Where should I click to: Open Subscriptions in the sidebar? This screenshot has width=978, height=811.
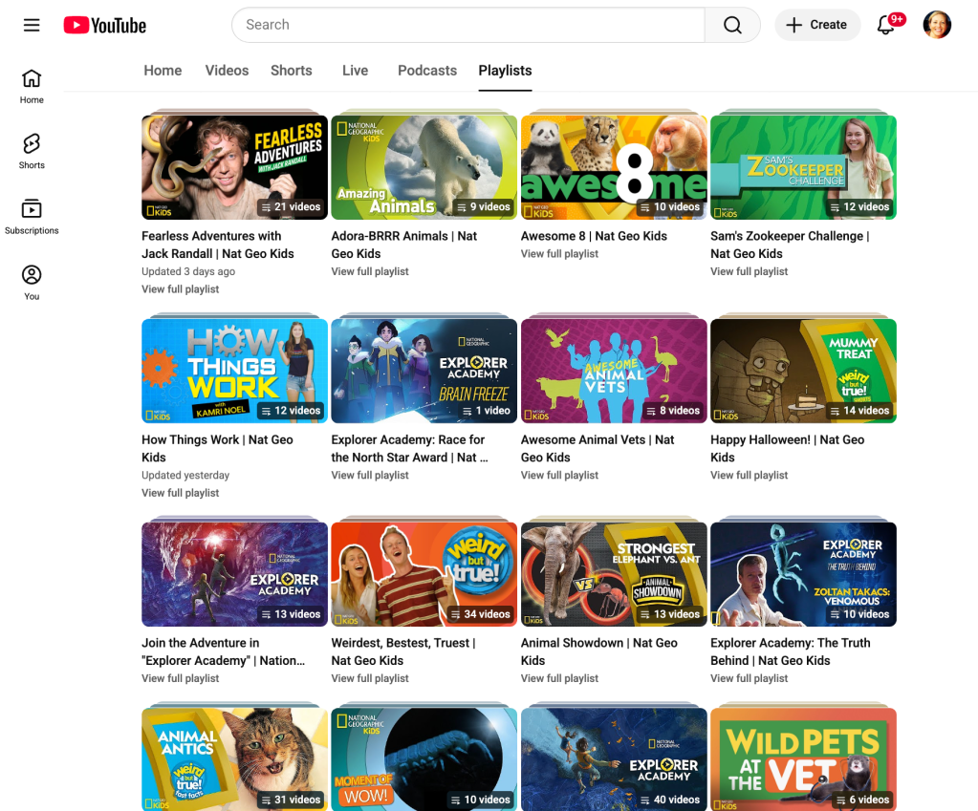[32, 217]
